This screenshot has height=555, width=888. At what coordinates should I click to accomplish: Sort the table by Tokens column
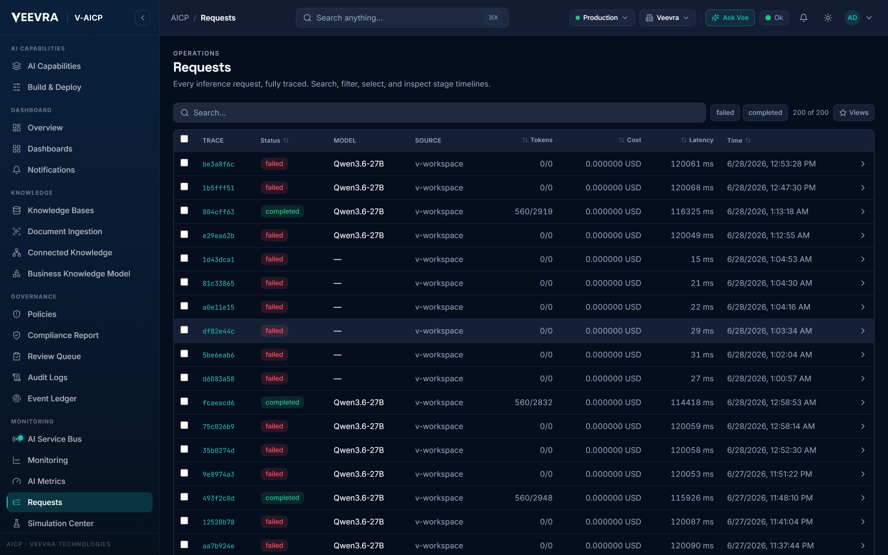pos(537,140)
